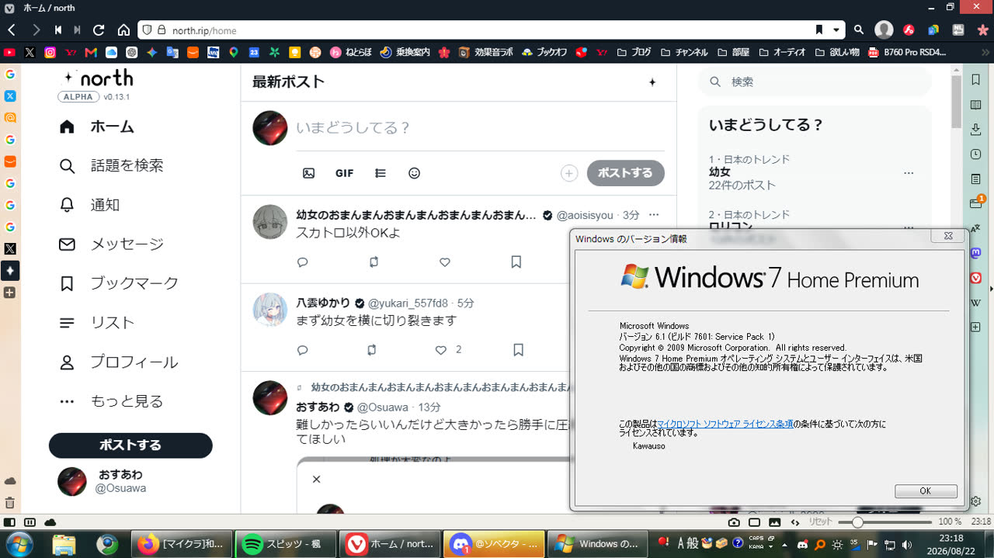Click the 検索 search field
Screen dimensions: 994x558
tap(815, 81)
